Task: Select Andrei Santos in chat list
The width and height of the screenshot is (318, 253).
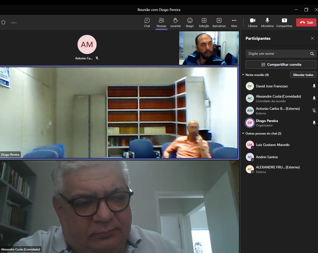Action: pyautogui.click(x=279, y=157)
